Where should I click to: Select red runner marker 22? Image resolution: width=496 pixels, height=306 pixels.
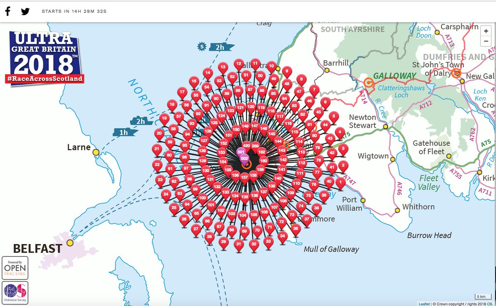(x=157, y=166)
